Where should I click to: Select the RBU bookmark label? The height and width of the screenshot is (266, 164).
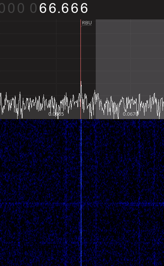(87, 23)
